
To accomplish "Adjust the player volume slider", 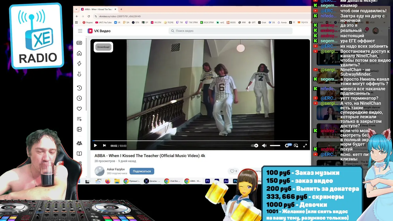I will (x=275, y=145).
